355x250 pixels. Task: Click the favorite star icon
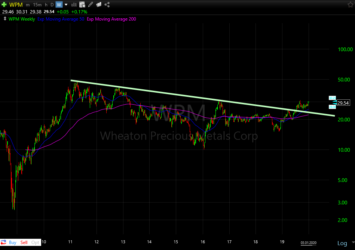click(350, 4)
